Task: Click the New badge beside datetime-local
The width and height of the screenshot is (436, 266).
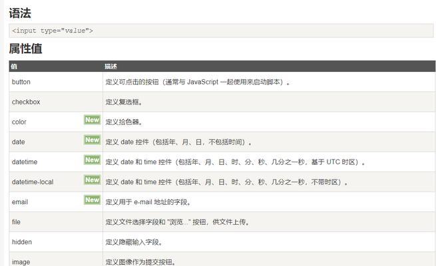Action: (93, 180)
